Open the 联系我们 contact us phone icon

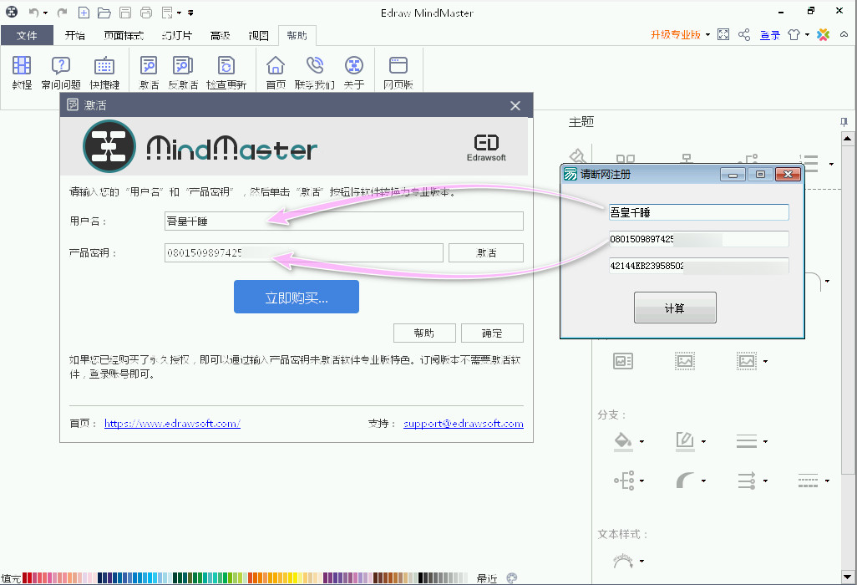[x=314, y=67]
